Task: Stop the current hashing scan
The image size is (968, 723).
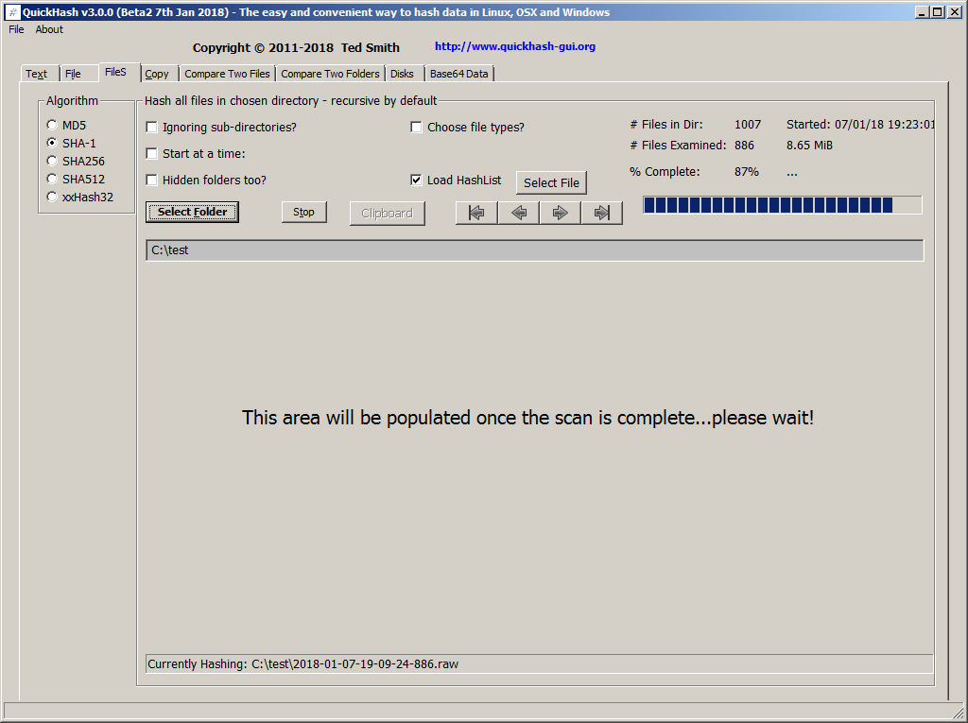Action: coord(303,213)
